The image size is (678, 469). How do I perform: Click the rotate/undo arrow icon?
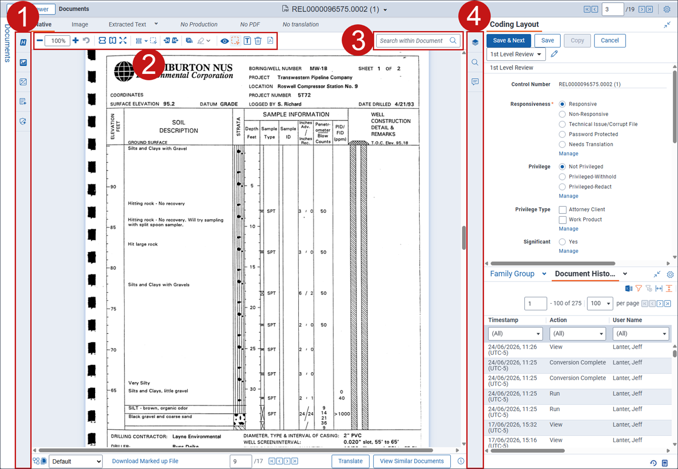[x=86, y=41]
